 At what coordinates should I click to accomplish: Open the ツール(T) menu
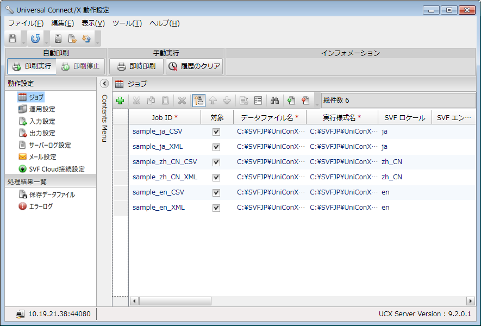coord(127,23)
